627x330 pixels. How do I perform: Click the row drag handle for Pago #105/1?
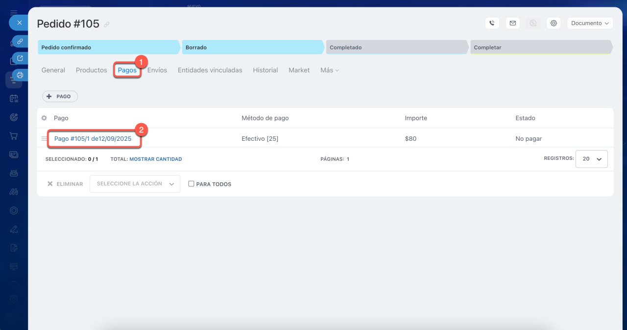pyautogui.click(x=44, y=139)
